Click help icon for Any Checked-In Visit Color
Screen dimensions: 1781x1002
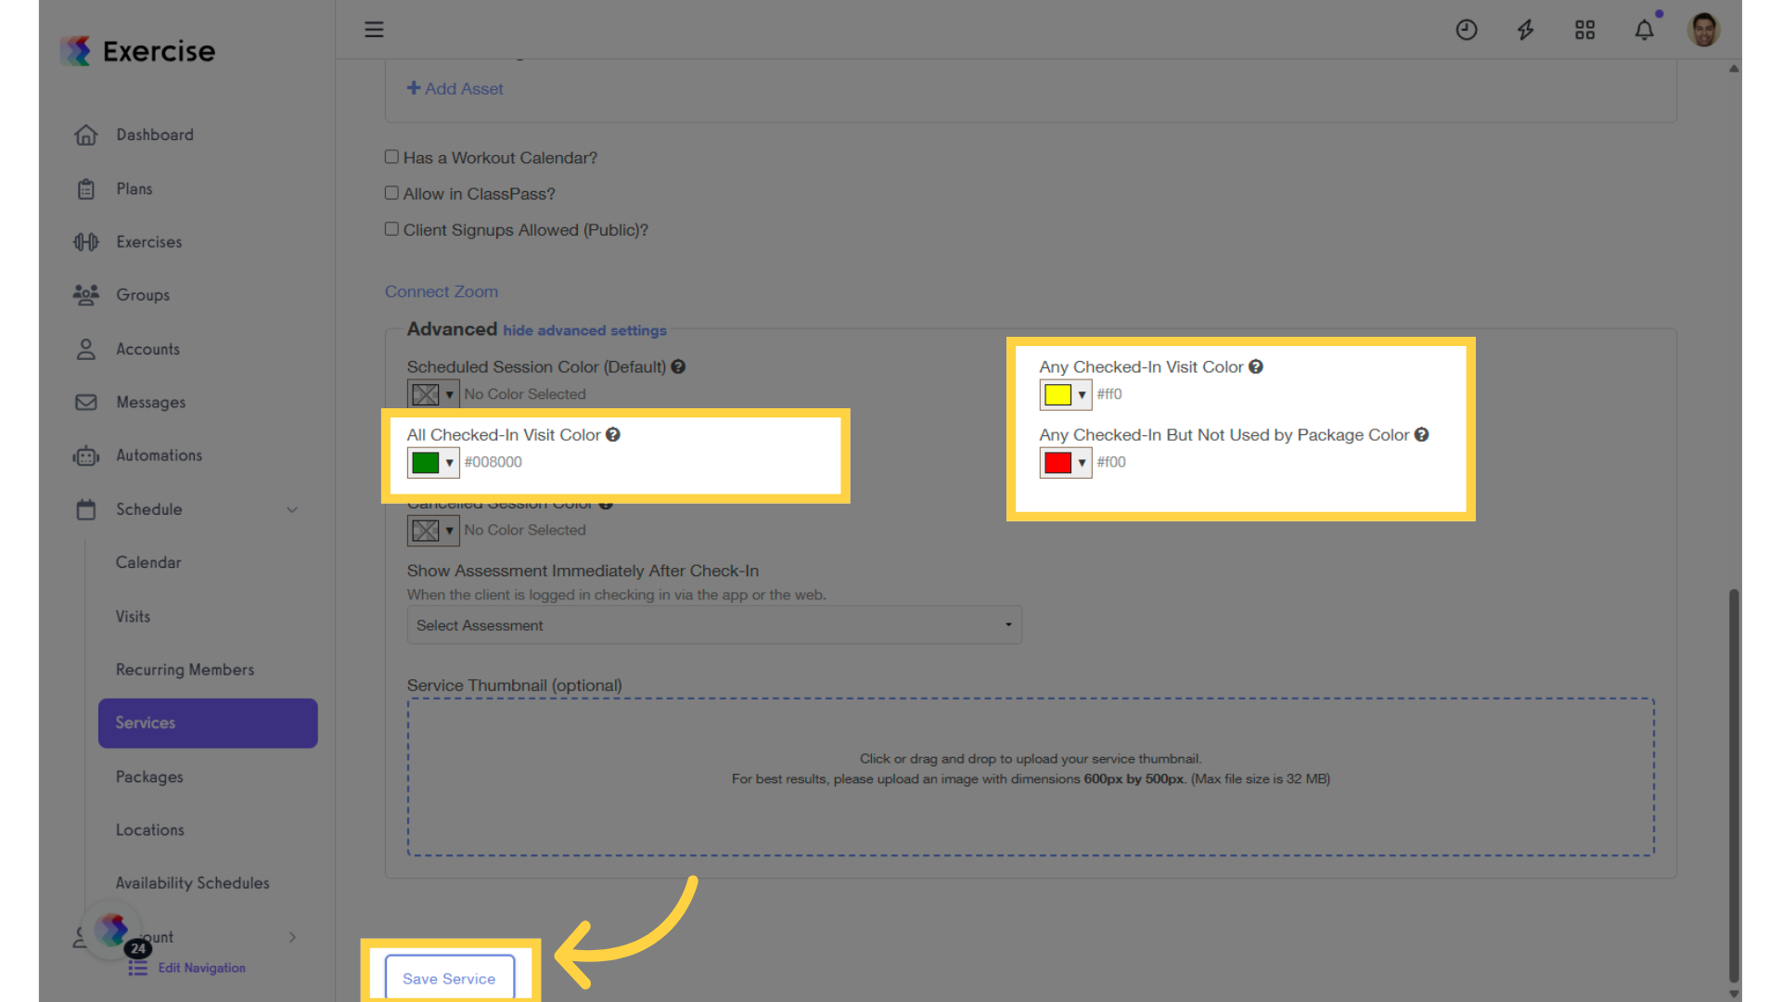coord(1256,366)
